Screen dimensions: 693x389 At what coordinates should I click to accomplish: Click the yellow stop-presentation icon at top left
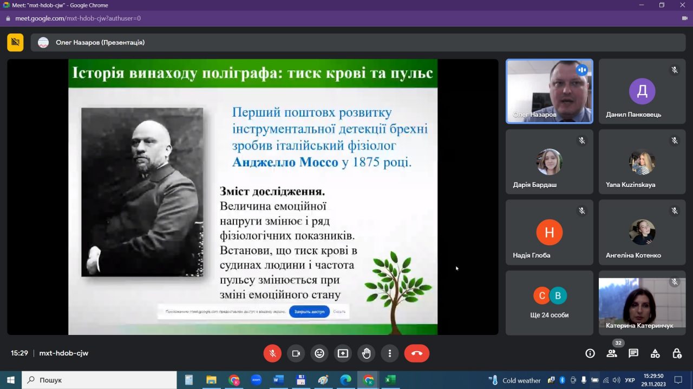pyautogui.click(x=15, y=42)
